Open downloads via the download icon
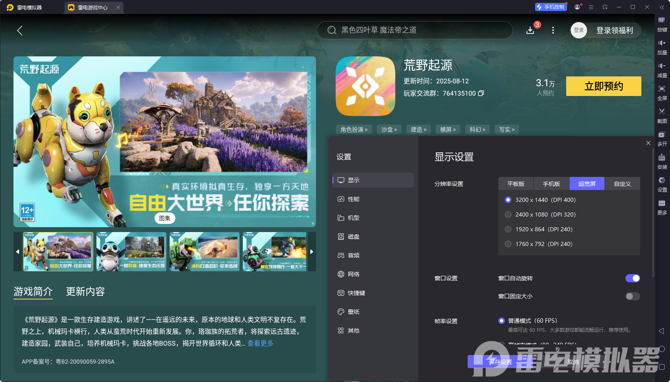 530,30
